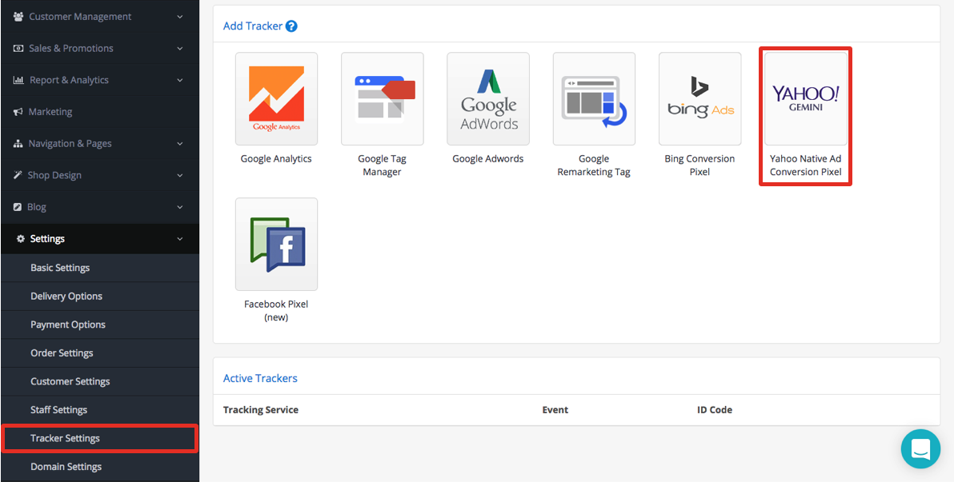
Task: Choose the Google AdWords tracker tile
Action: (488, 98)
